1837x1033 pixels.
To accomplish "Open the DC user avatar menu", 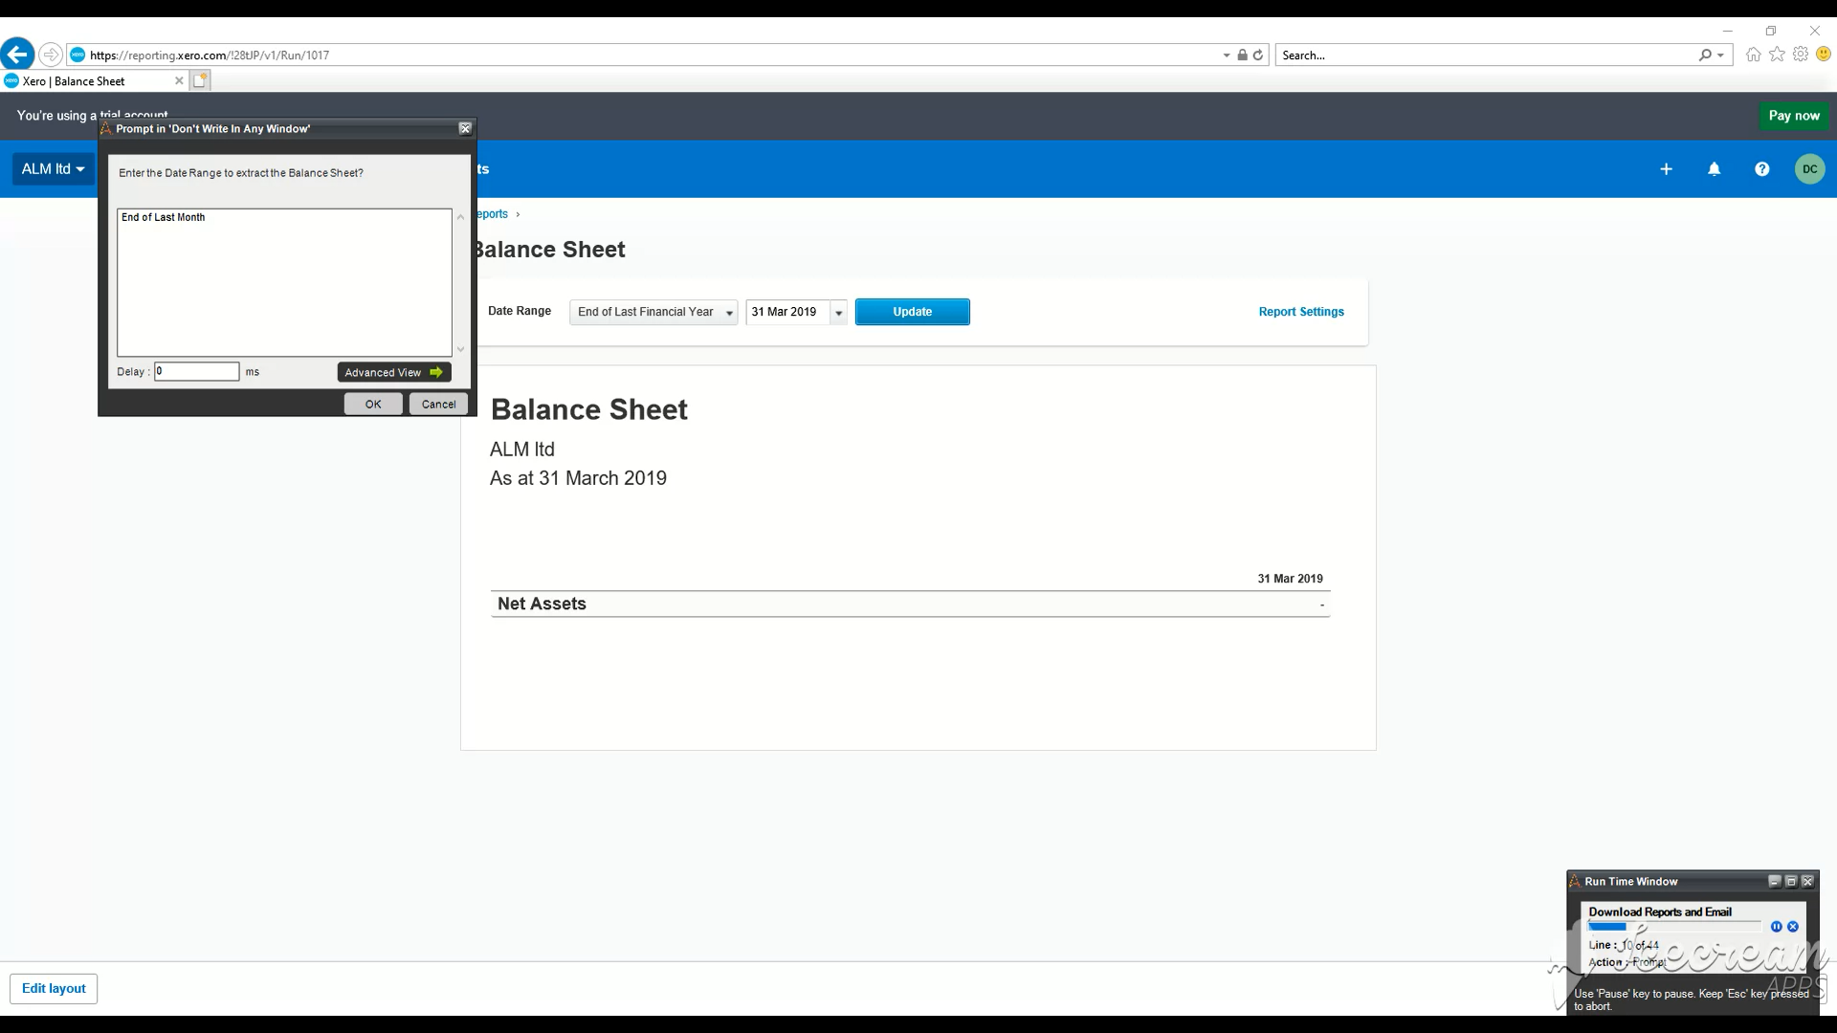I will coord(1809,169).
